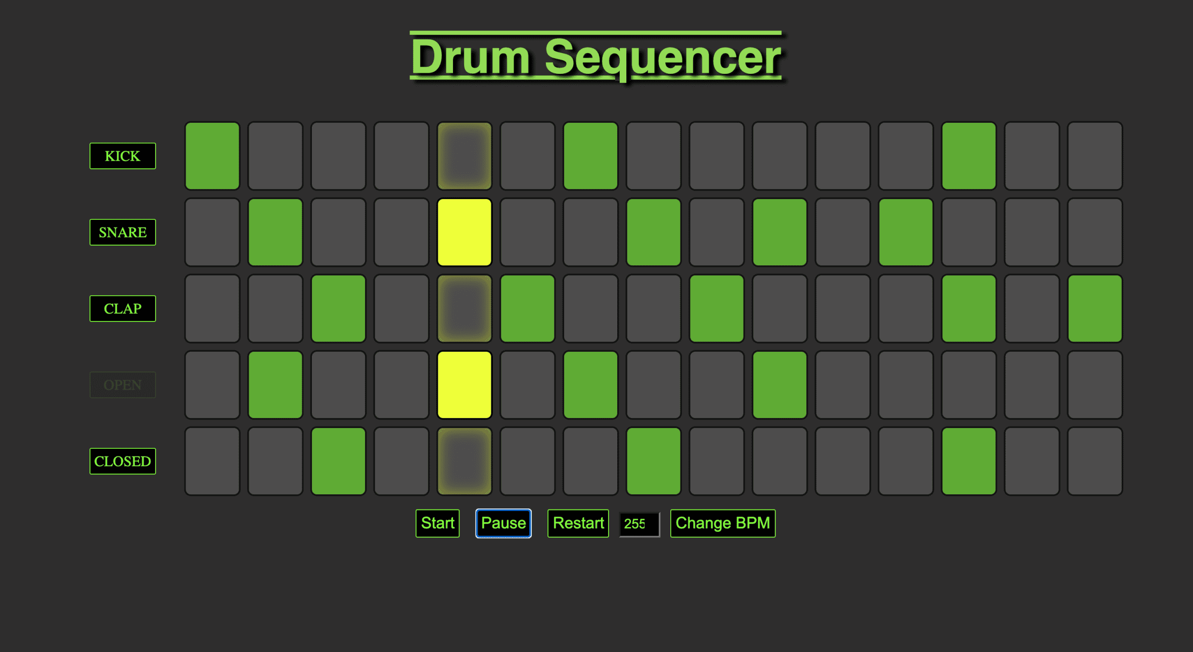
Task: Restart the sequence from beginning
Action: point(578,523)
